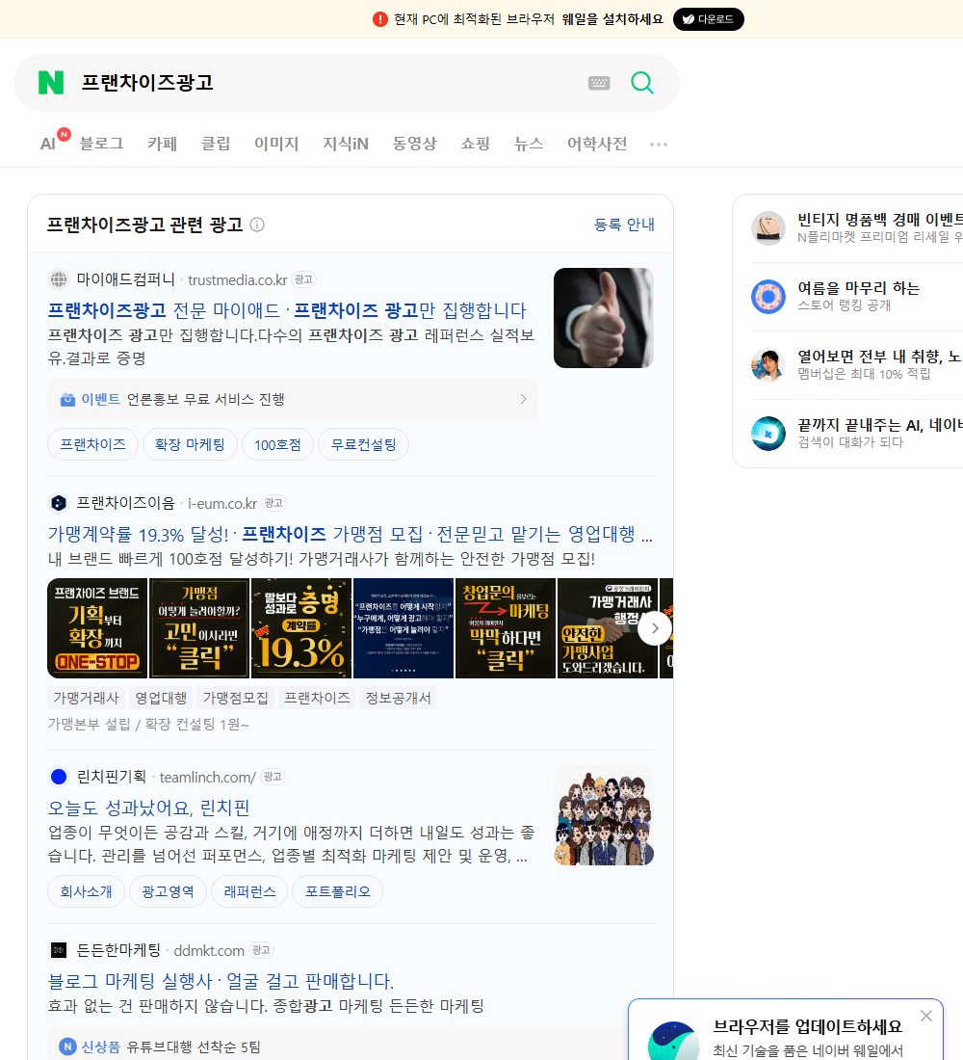
Task: Open the cartoon team thumbnail of 린치핀기획
Action: click(604, 815)
